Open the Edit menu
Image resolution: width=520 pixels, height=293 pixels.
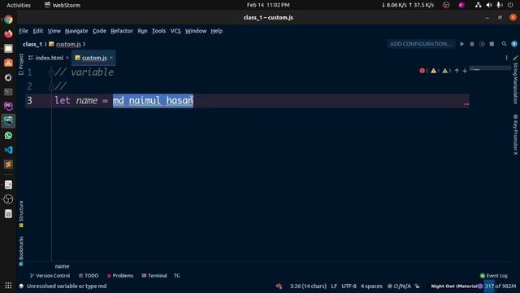coord(38,31)
